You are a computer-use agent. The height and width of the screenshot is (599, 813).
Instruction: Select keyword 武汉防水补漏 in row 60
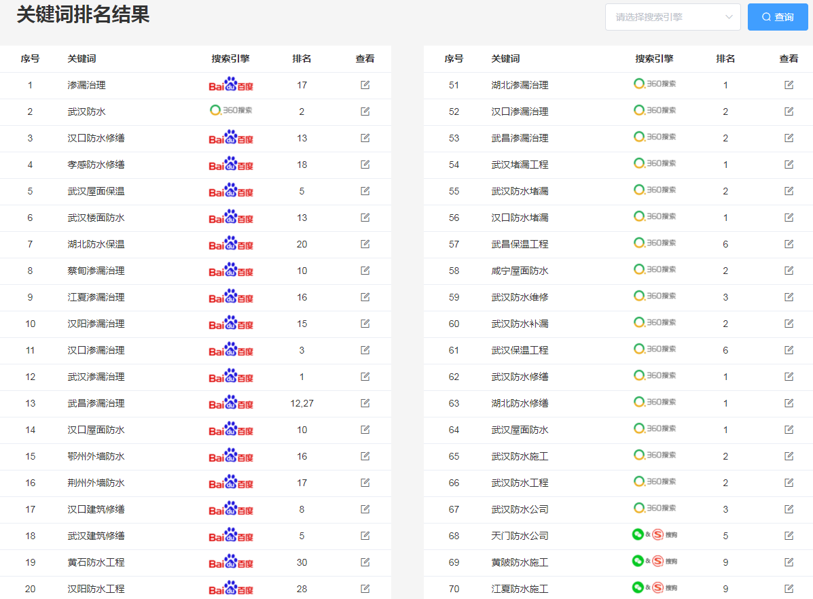click(520, 324)
